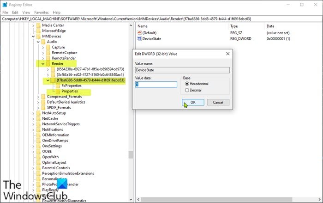The width and height of the screenshot is (323, 203).
Task: Click the MMDevices folder icon
Action: coord(38,36)
